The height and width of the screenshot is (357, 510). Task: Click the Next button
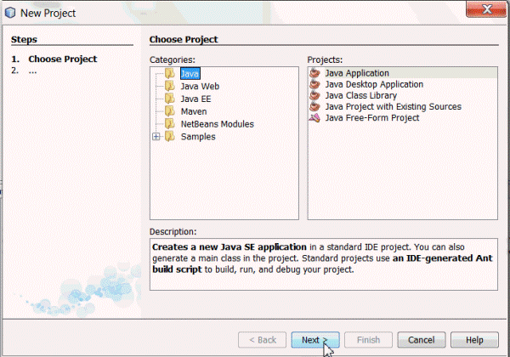coord(315,340)
